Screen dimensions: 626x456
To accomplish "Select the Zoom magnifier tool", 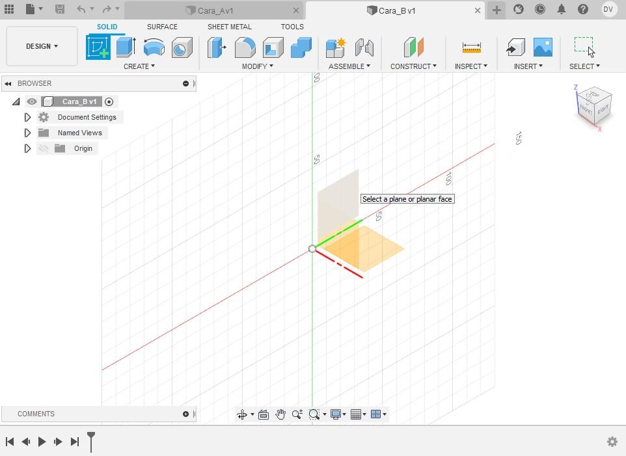I will click(x=297, y=414).
